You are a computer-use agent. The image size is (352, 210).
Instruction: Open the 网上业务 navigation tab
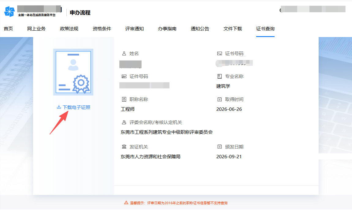tap(36, 29)
